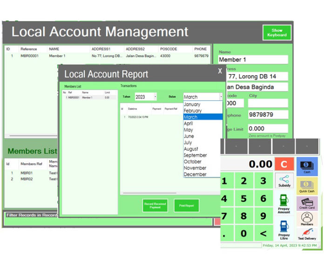The width and height of the screenshot is (324, 277).
Task: Close the Local Account Report dialog
Action: 220,71
